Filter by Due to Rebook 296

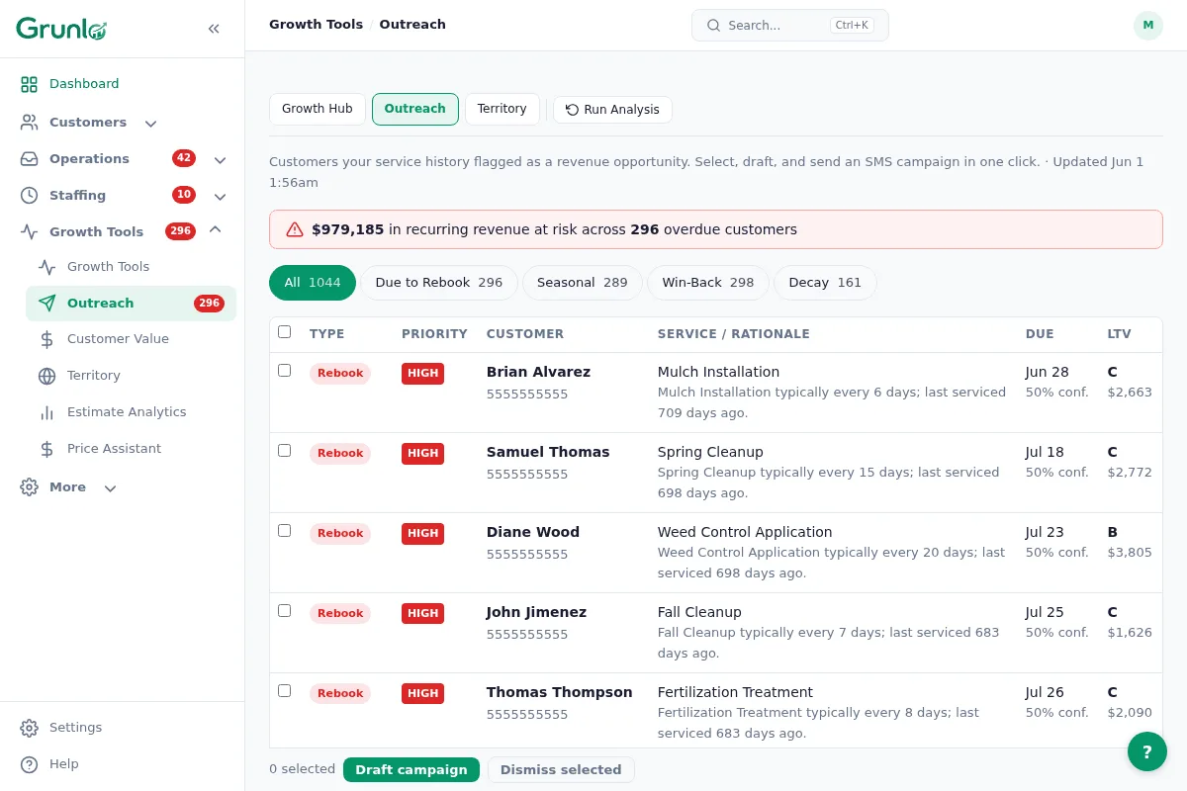439,283
